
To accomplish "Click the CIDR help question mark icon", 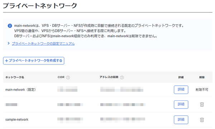I will point(68,77).
